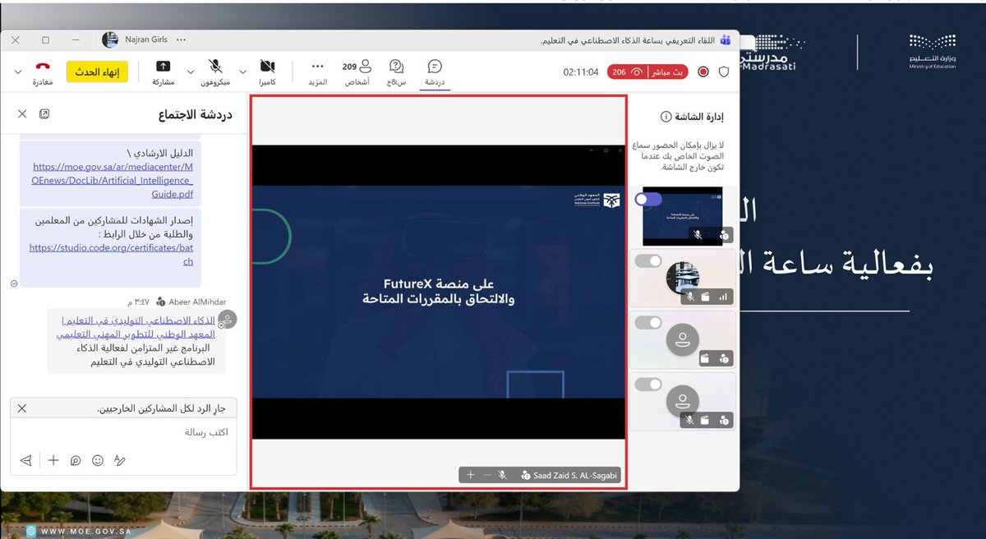The width and height of the screenshot is (986, 539).
Task: Toggle on the second participant switch
Action: (648, 261)
